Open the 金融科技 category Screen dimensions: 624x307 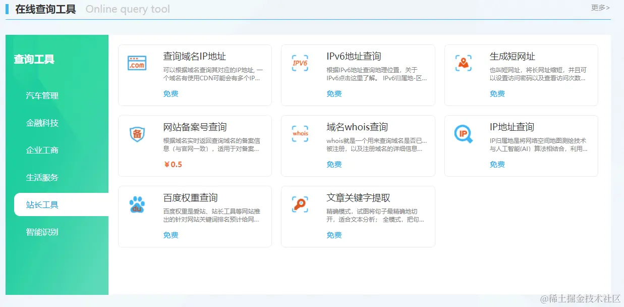[x=42, y=123]
